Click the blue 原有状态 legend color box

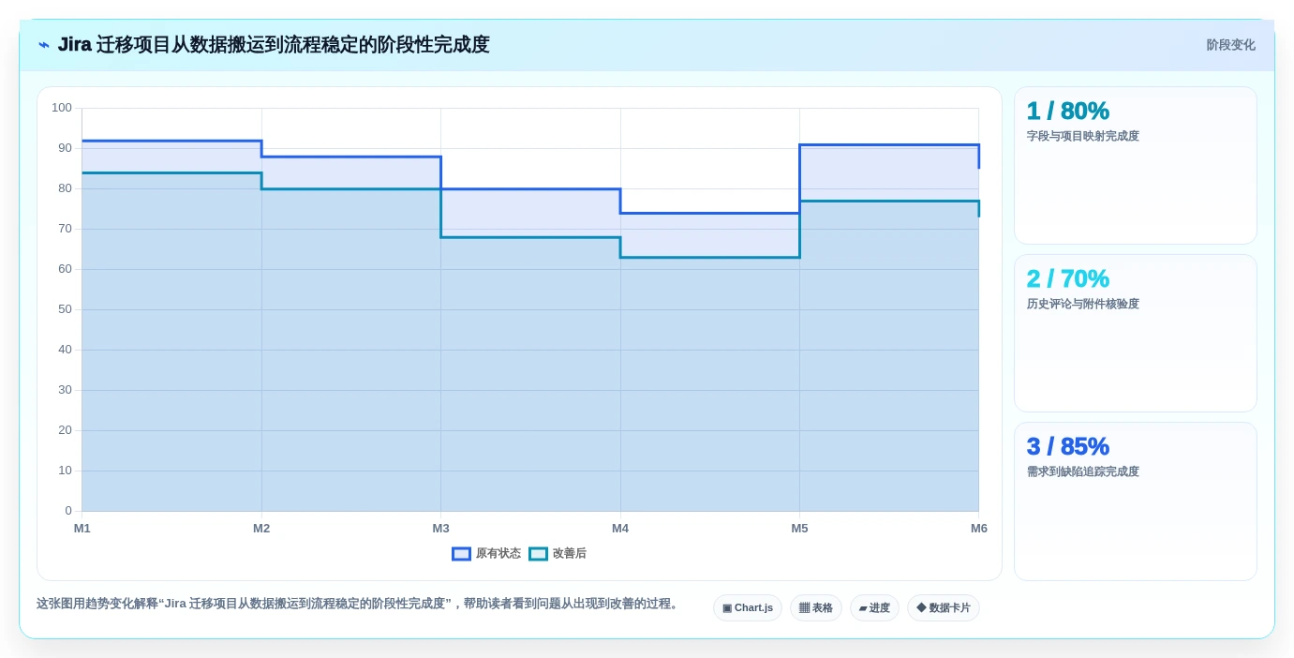coord(461,554)
